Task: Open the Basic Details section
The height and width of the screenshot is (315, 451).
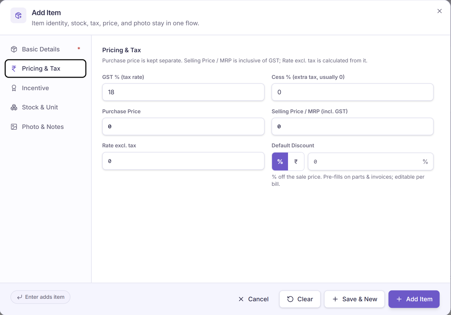Action: [45, 49]
